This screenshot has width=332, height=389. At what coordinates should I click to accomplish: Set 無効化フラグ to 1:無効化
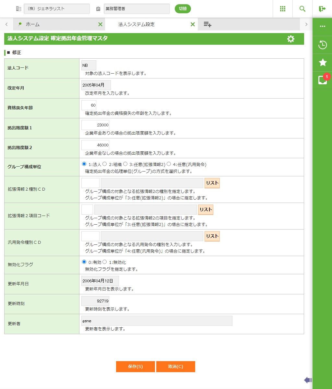point(105,262)
